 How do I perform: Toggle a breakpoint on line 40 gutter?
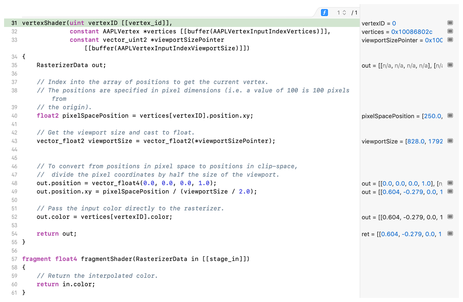tap(14, 116)
